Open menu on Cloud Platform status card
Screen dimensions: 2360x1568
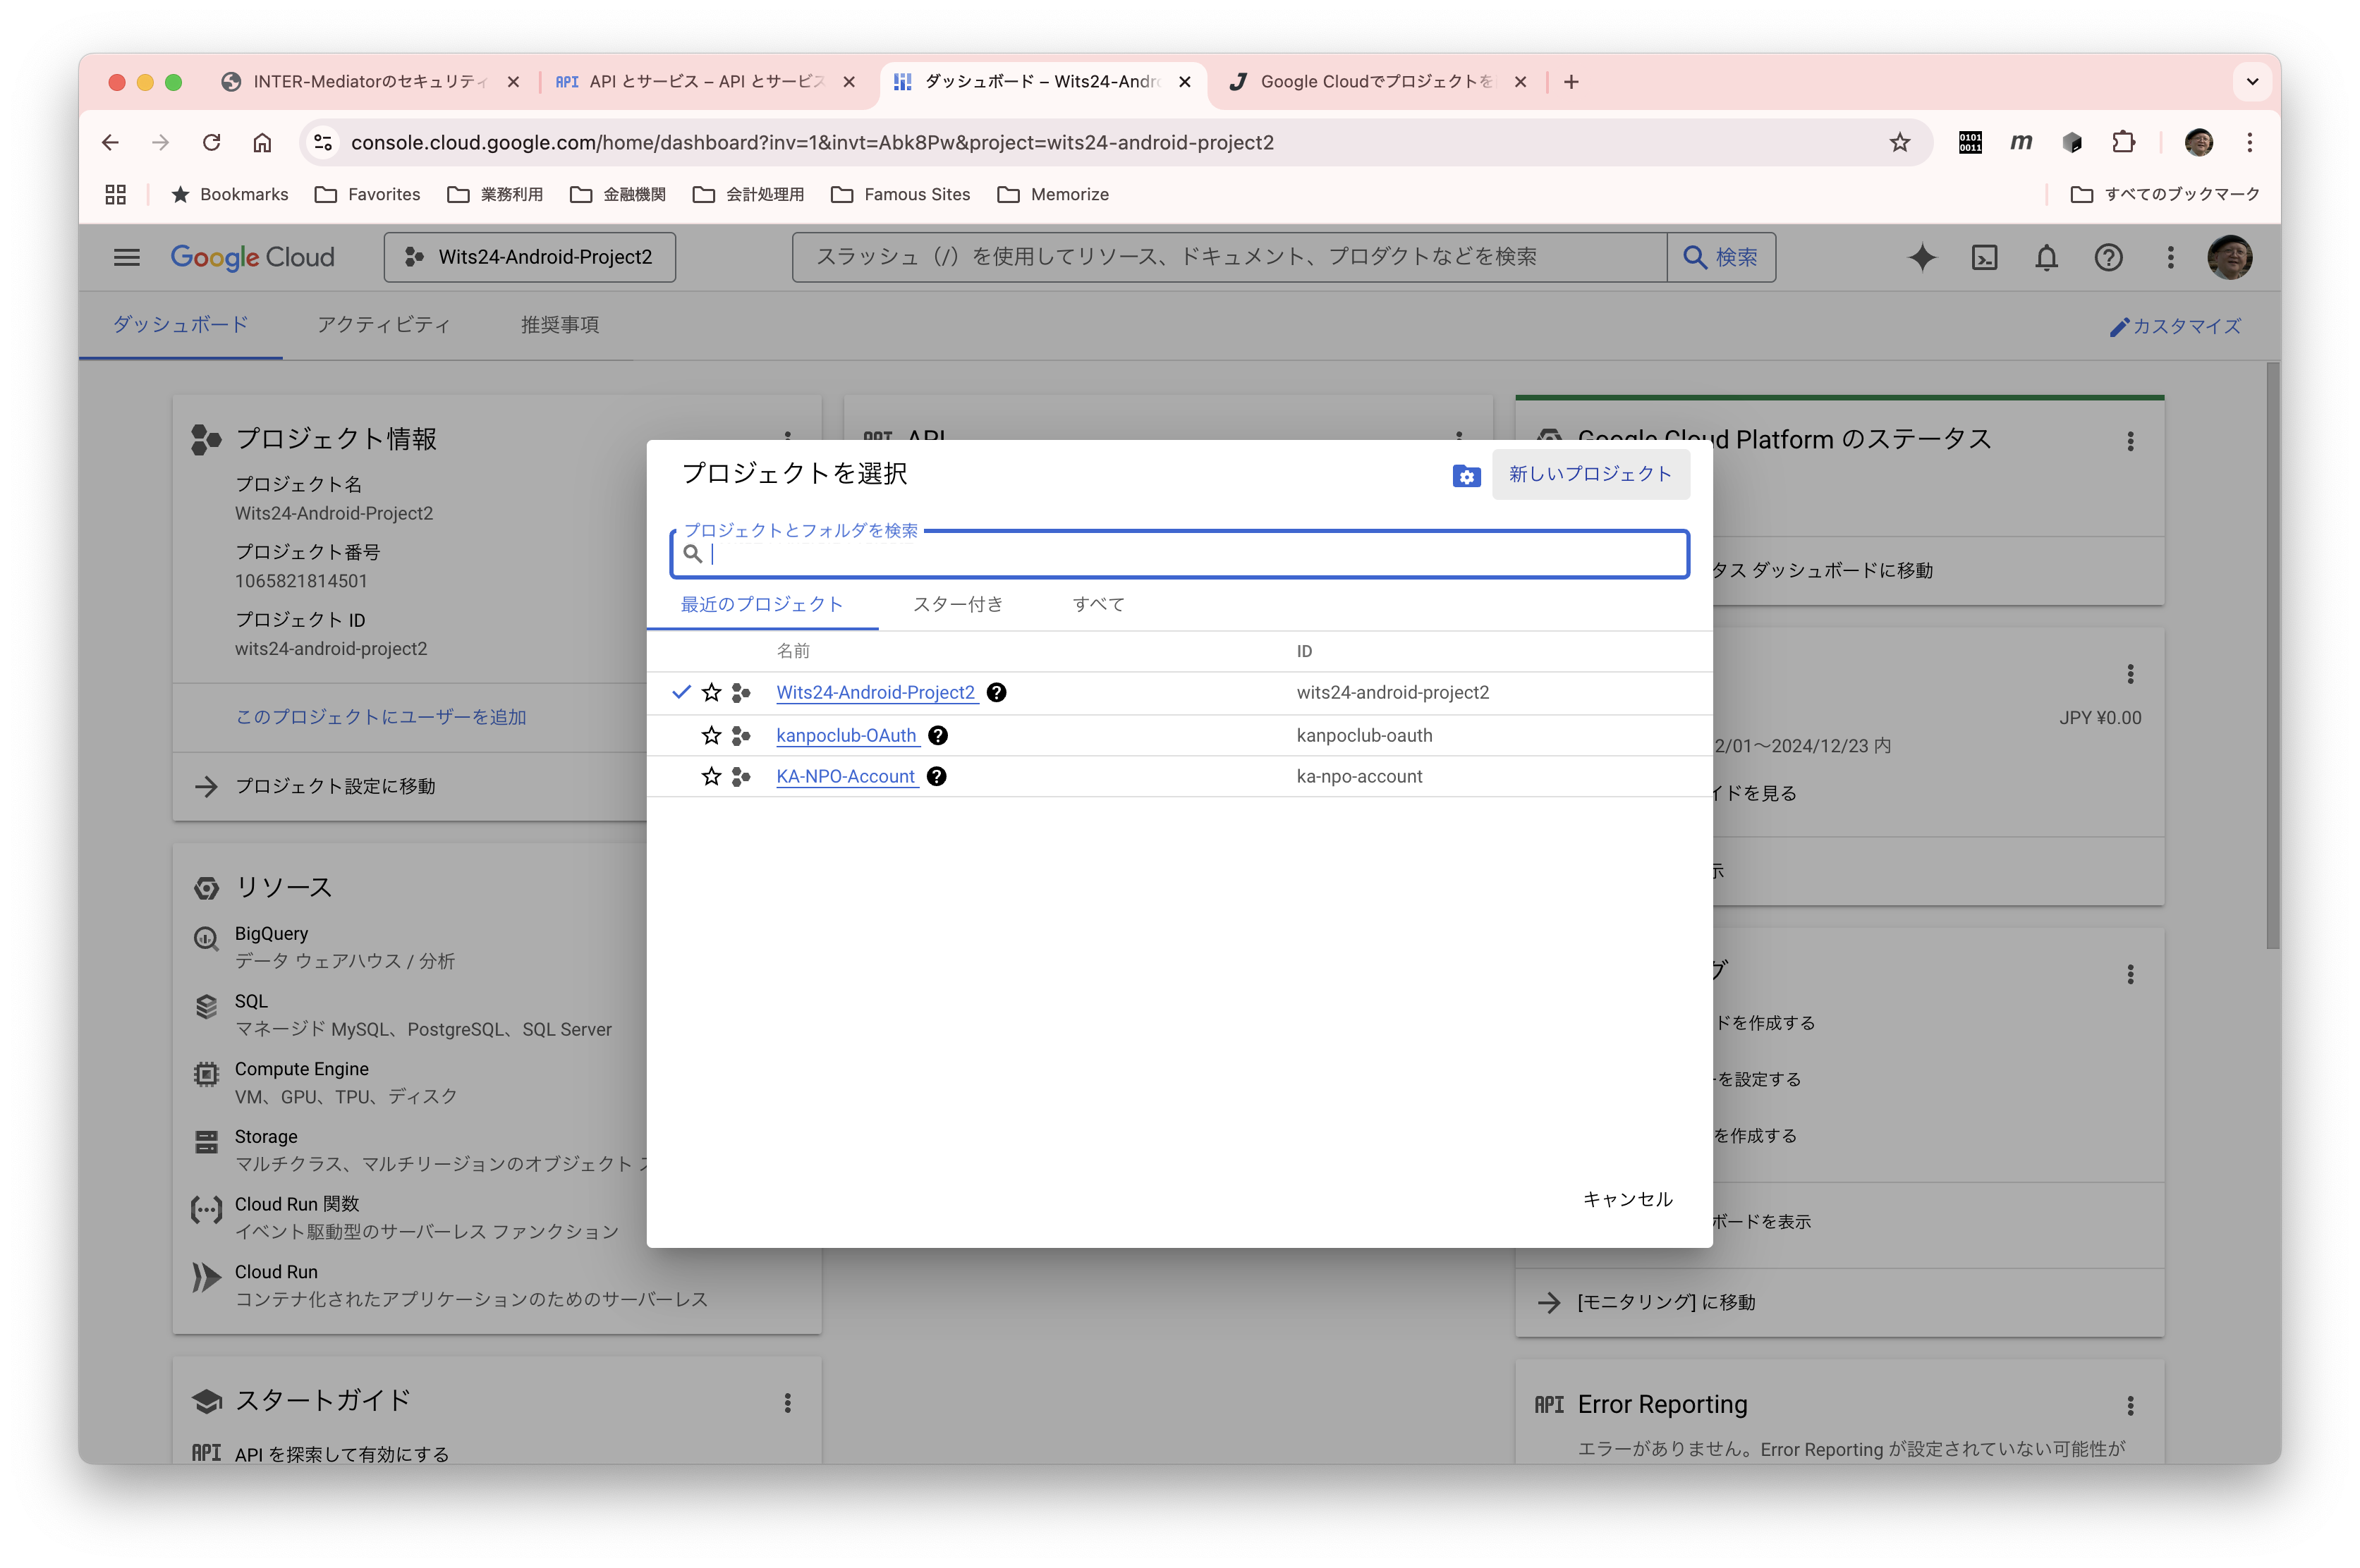tap(2130, 441)
